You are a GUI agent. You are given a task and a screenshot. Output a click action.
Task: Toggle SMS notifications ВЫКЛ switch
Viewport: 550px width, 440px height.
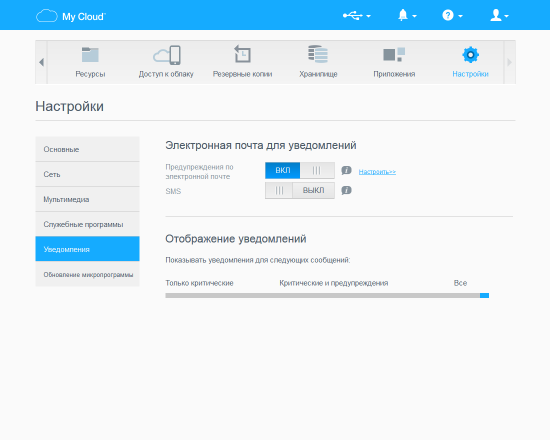pyautogui.click(x=299, y=190)
